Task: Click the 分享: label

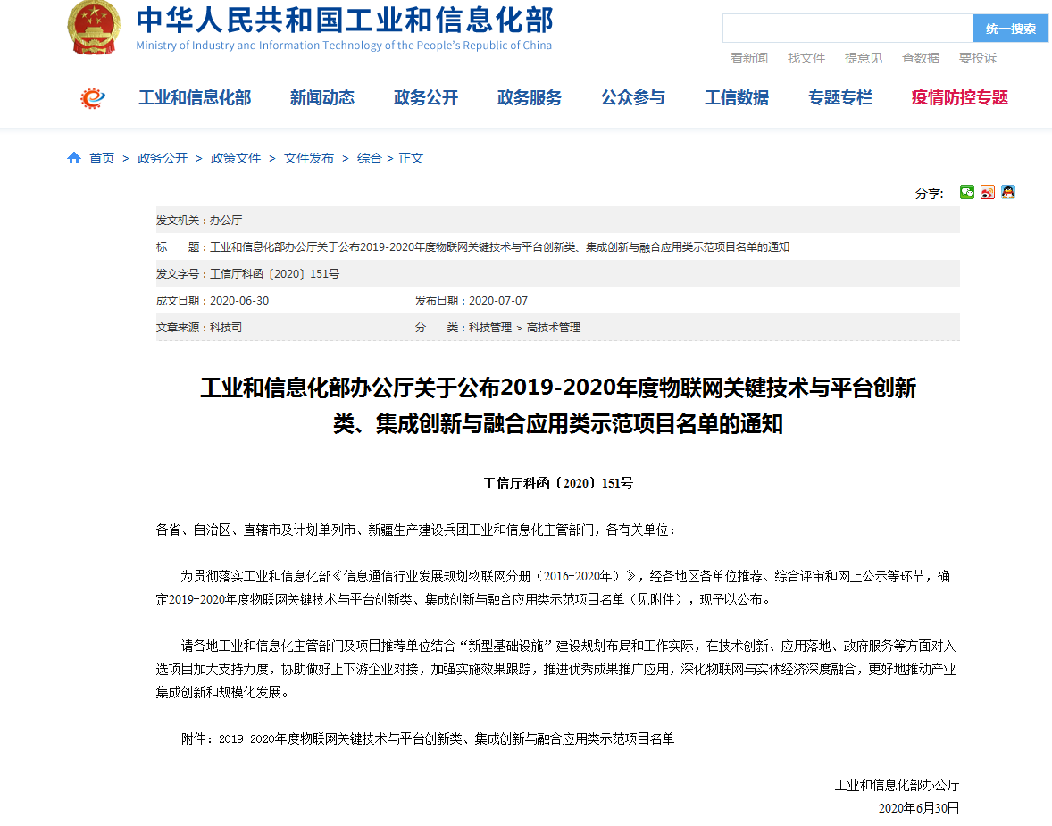Action: pos(930,194)
